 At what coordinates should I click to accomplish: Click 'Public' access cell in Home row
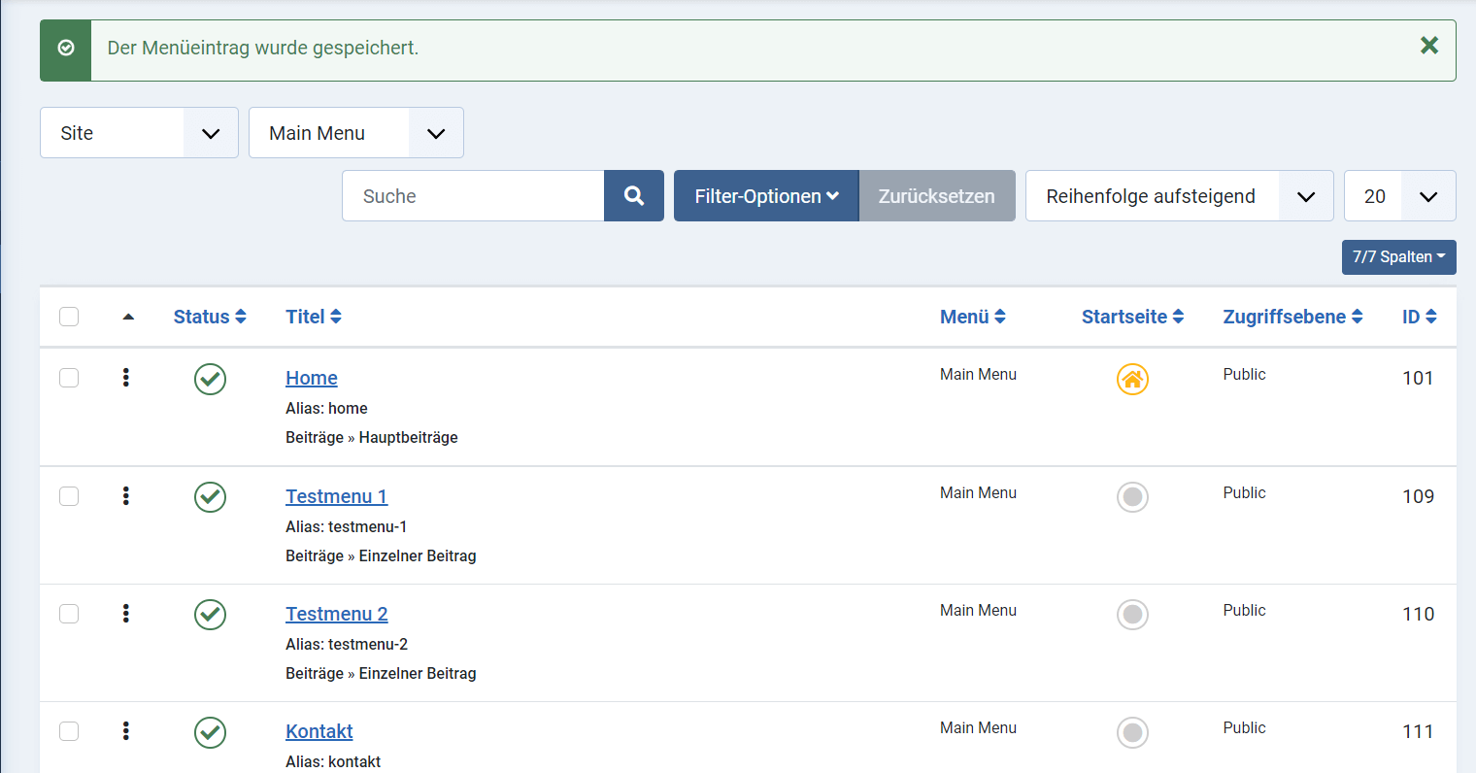click(1244, 375)
